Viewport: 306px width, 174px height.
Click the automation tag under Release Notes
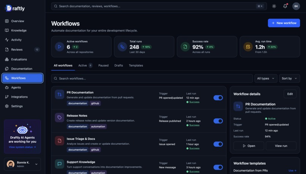[x=98, y=127]
